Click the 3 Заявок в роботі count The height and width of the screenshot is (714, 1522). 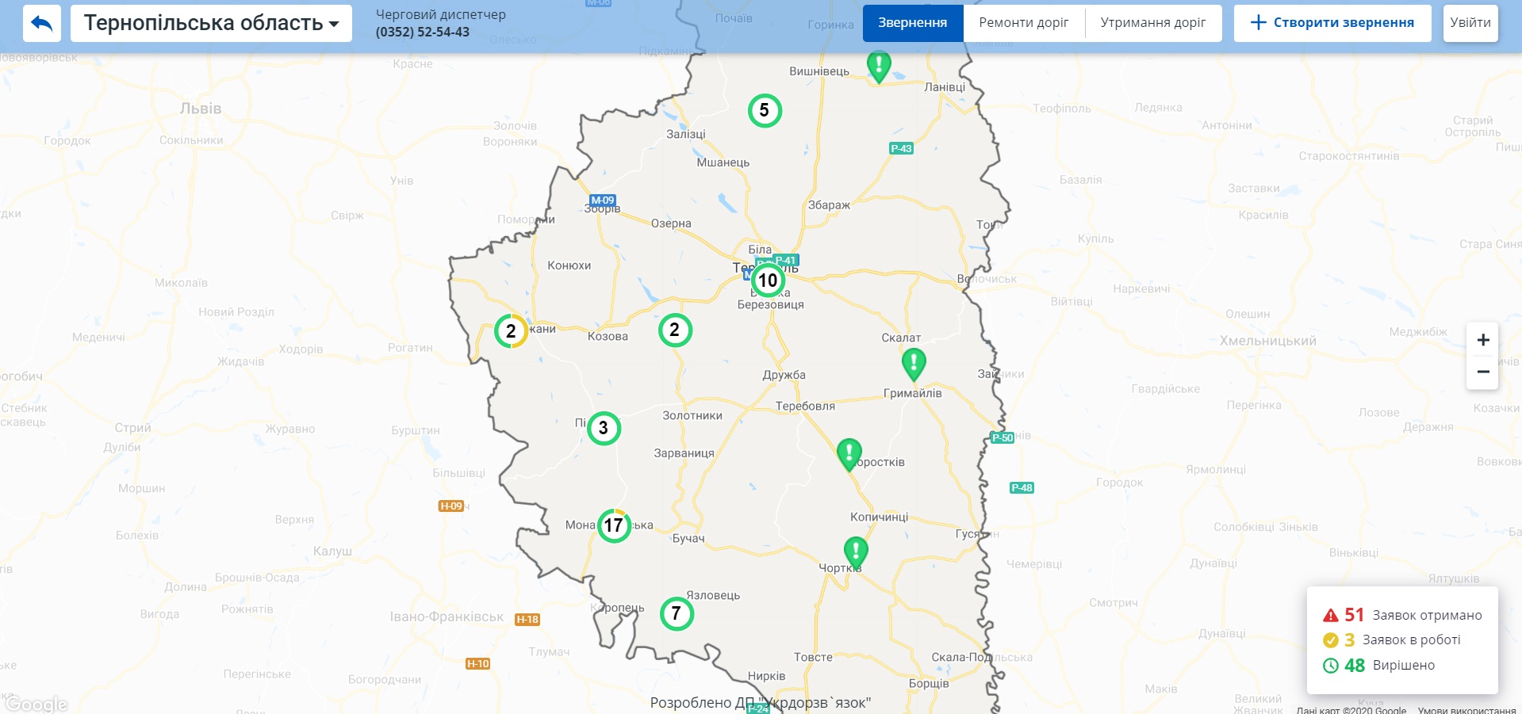1349,640
